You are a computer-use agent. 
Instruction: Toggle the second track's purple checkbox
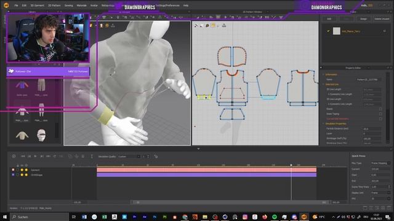[x=13, y=174]
